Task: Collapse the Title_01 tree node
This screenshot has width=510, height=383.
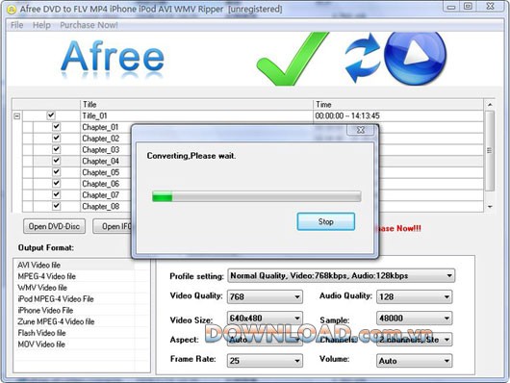Action: [x=17, y=115]
